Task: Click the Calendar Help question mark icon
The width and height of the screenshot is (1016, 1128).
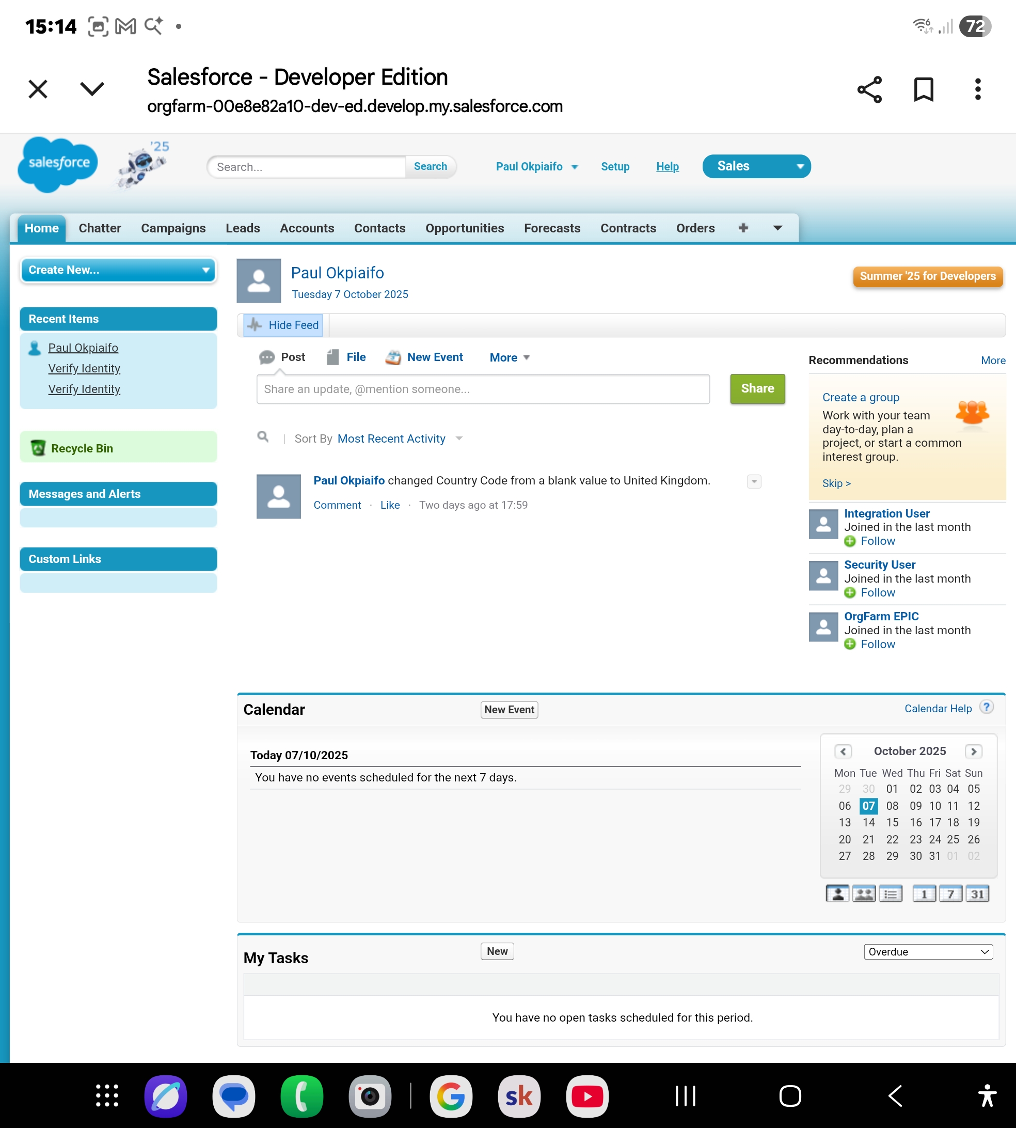Action: [987, 707]
